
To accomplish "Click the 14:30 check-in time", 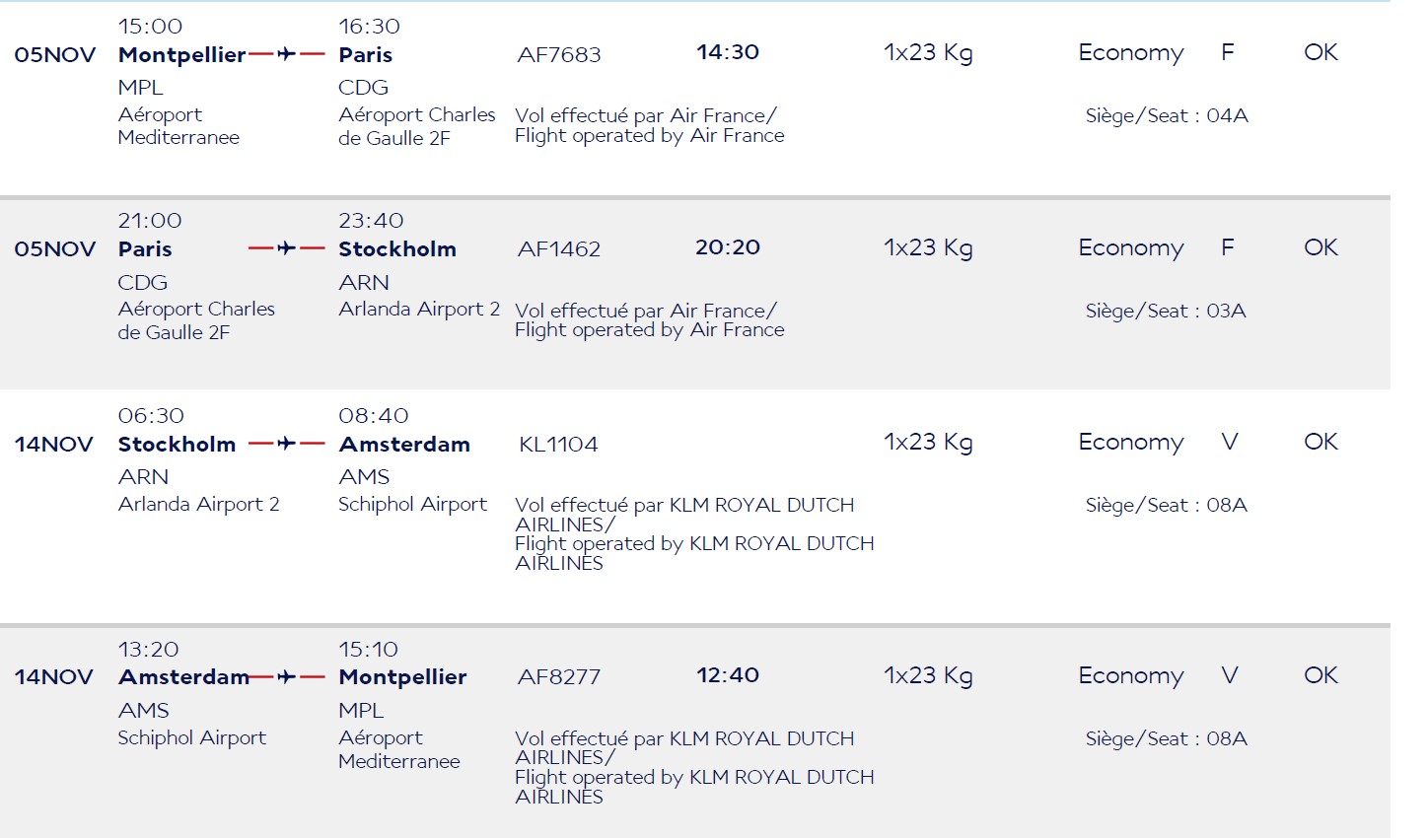I will (x=728, y=52).
